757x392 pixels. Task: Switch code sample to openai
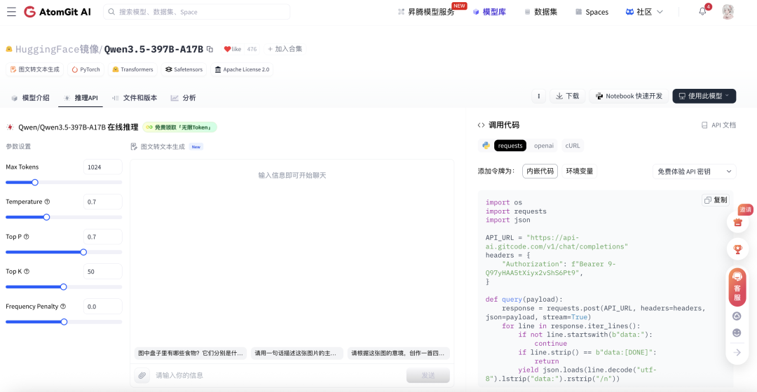point(544,146)
